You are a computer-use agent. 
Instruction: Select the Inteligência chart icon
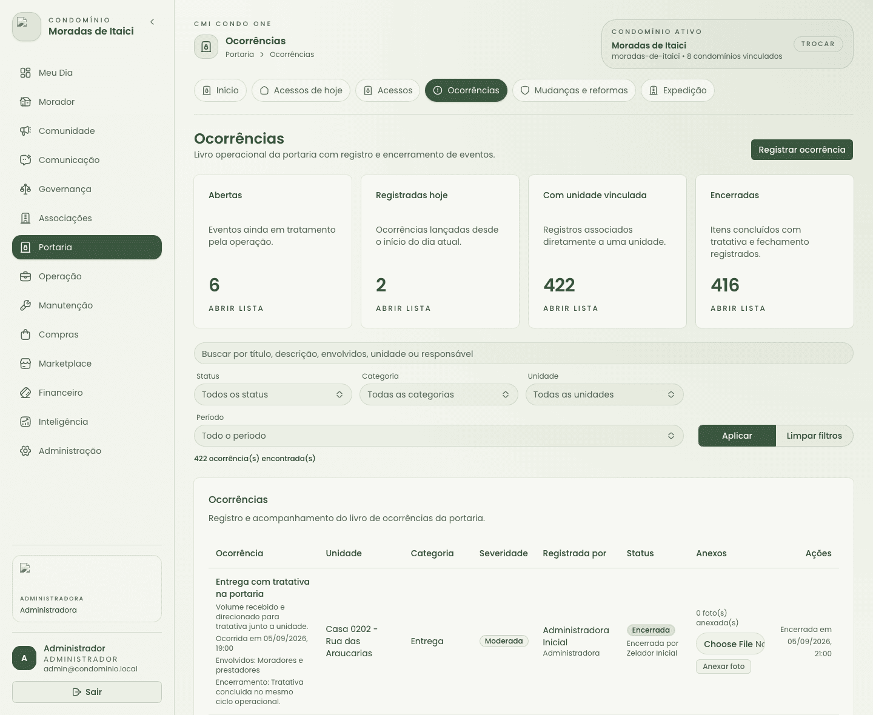click(x=25, y=422)
